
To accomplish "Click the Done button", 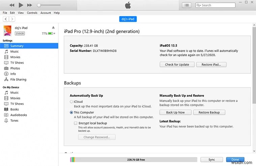I will (x=235, y=160).
